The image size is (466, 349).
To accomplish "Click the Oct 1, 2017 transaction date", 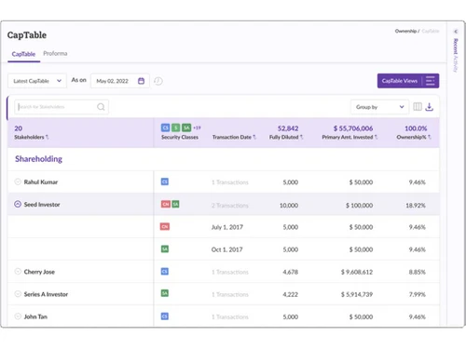I will tap(226, 249).
